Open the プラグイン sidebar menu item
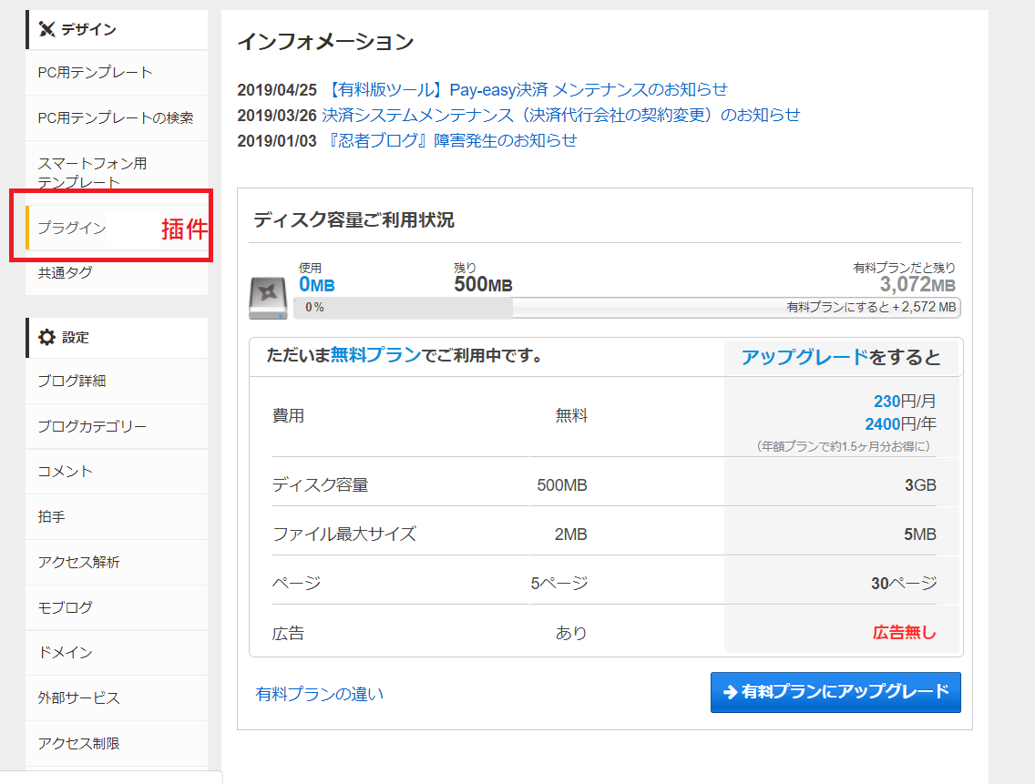 [x=72, y=228]
